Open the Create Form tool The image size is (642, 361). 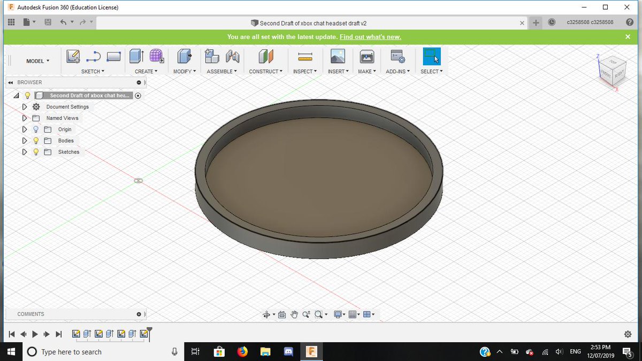[156, 56]
